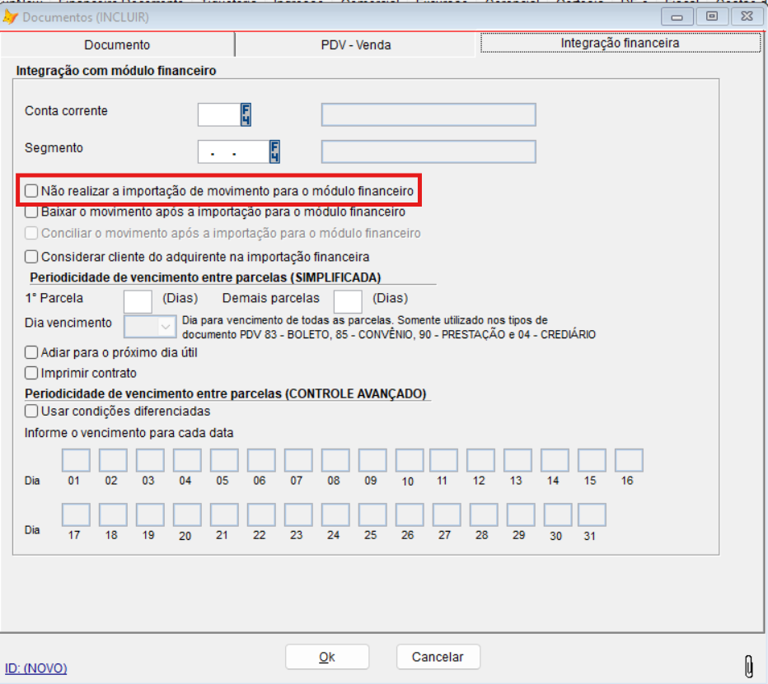The width and height of the screenshot is (768, 684).
Task: Click the Dia 01 due date box
Action: (76, 460)
